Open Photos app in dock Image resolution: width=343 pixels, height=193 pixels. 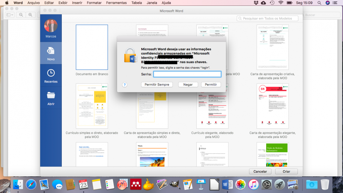point(241,184)
